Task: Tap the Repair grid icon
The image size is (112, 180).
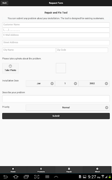Action: [x=69, y=169]
